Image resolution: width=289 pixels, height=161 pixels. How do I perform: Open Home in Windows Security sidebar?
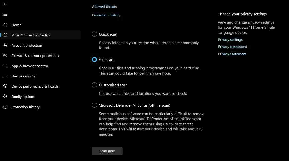pyautogui.click(x=16, y=25)
